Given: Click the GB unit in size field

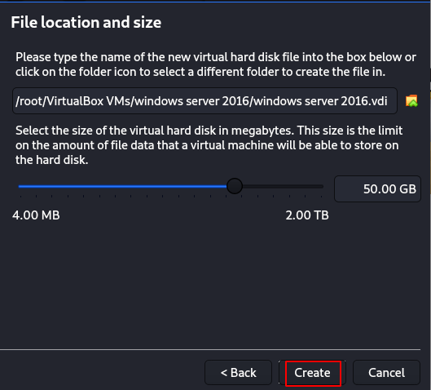Looking at the screenshot, I should click(x=407, y=188).
